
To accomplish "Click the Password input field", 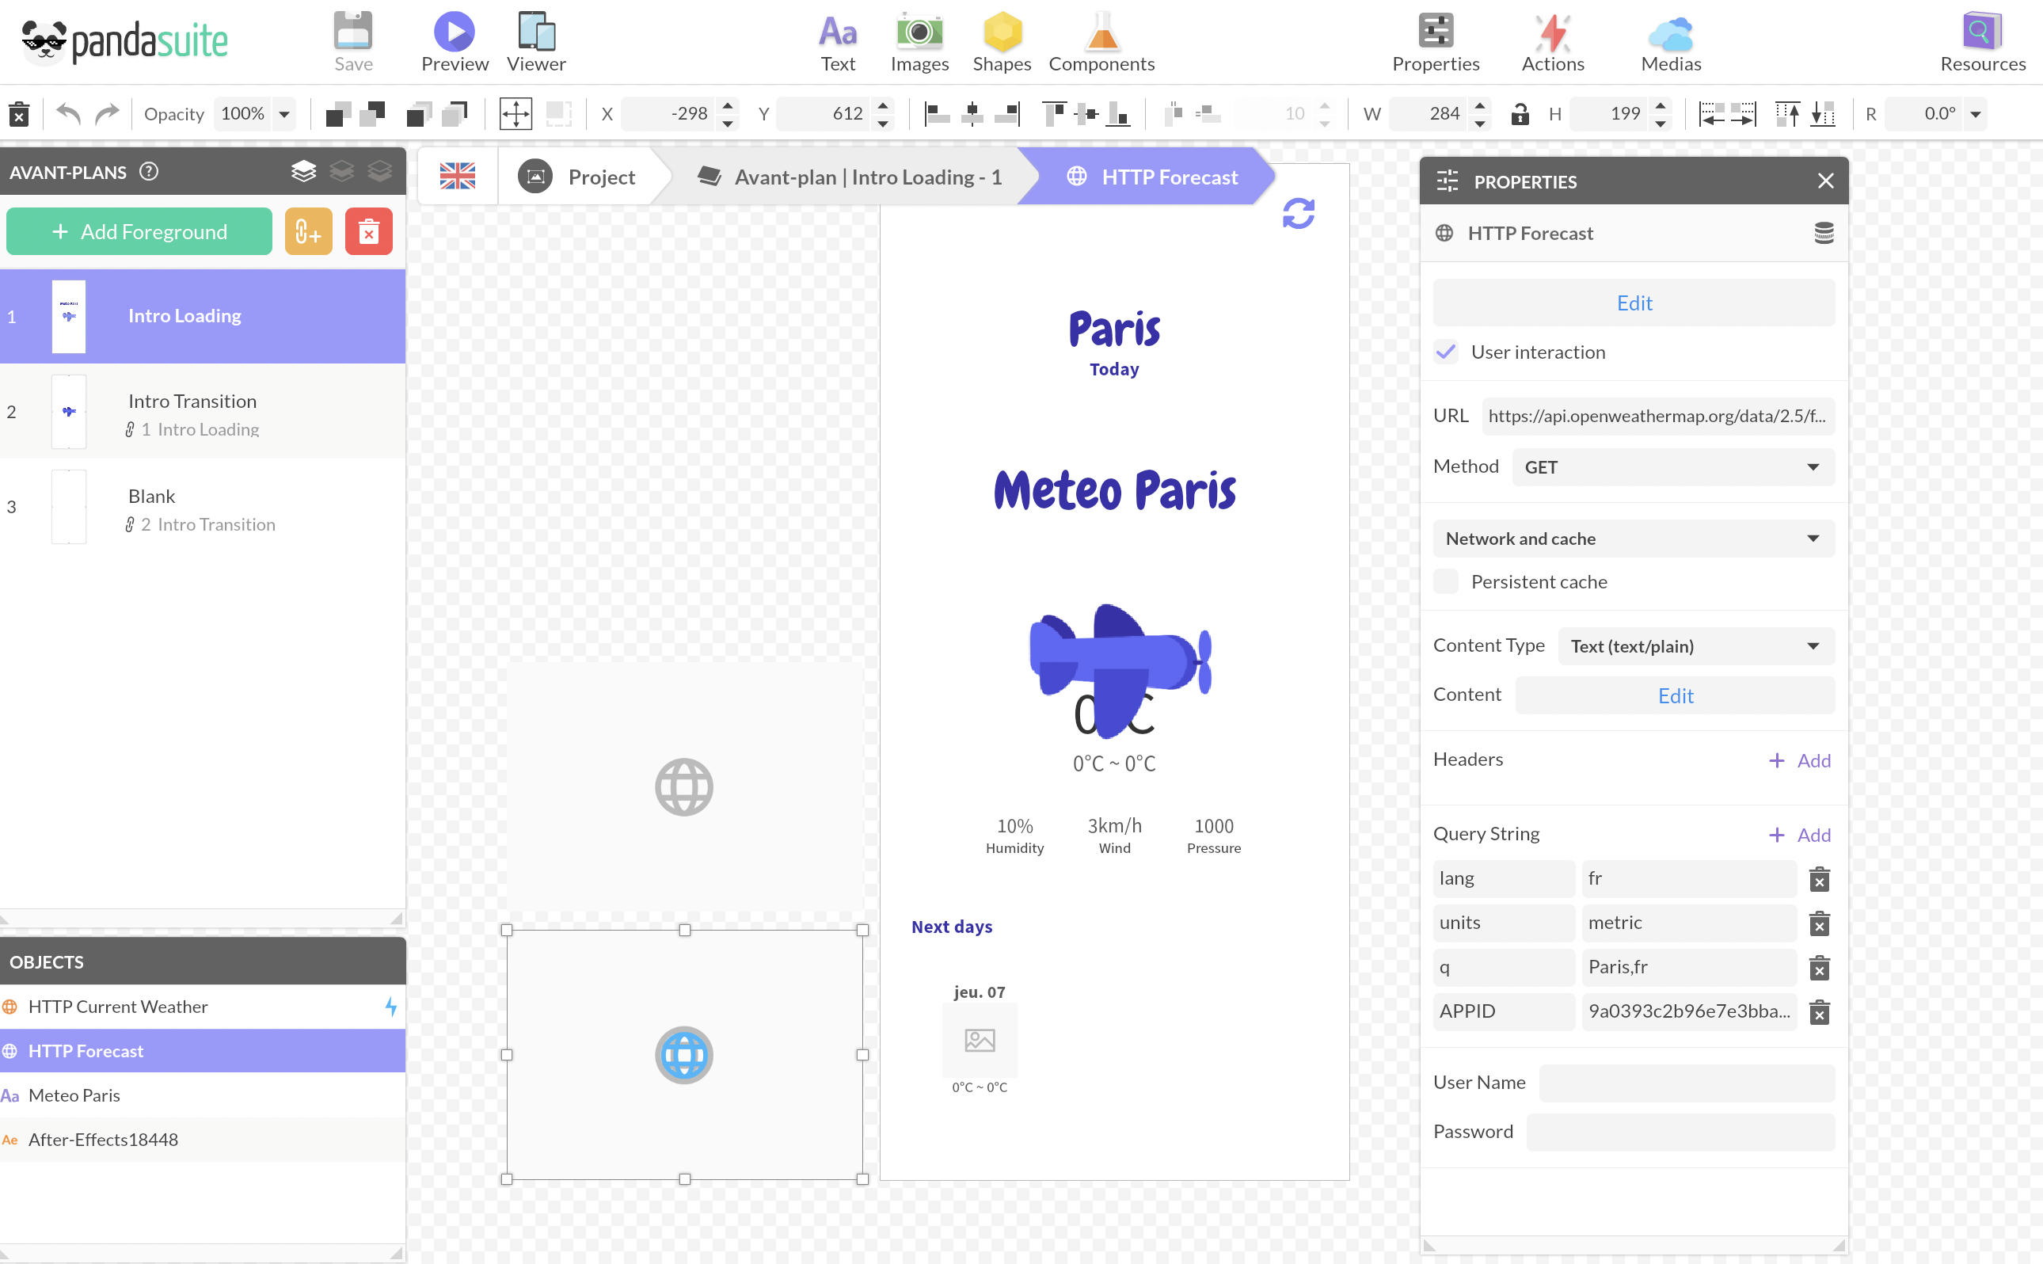I will point(1680,1132).
